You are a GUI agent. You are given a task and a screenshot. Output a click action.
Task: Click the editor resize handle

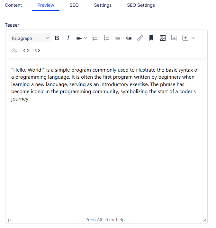click(x=205, y=220)
